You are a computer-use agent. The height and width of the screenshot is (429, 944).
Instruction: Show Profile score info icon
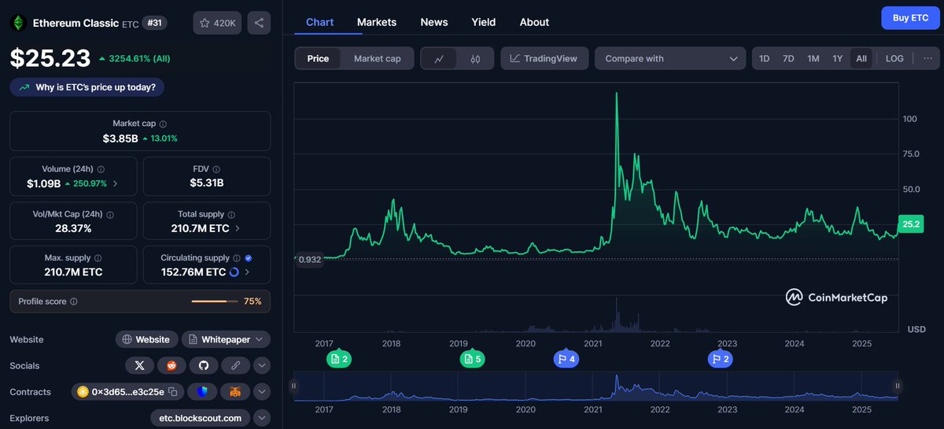click(x=74, y=301)
